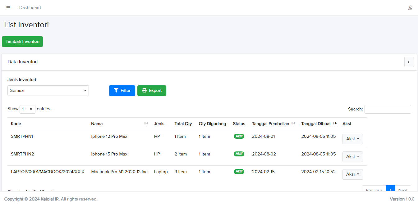Open Aksi dropdown for Macbook Pro row

[352, 174]
